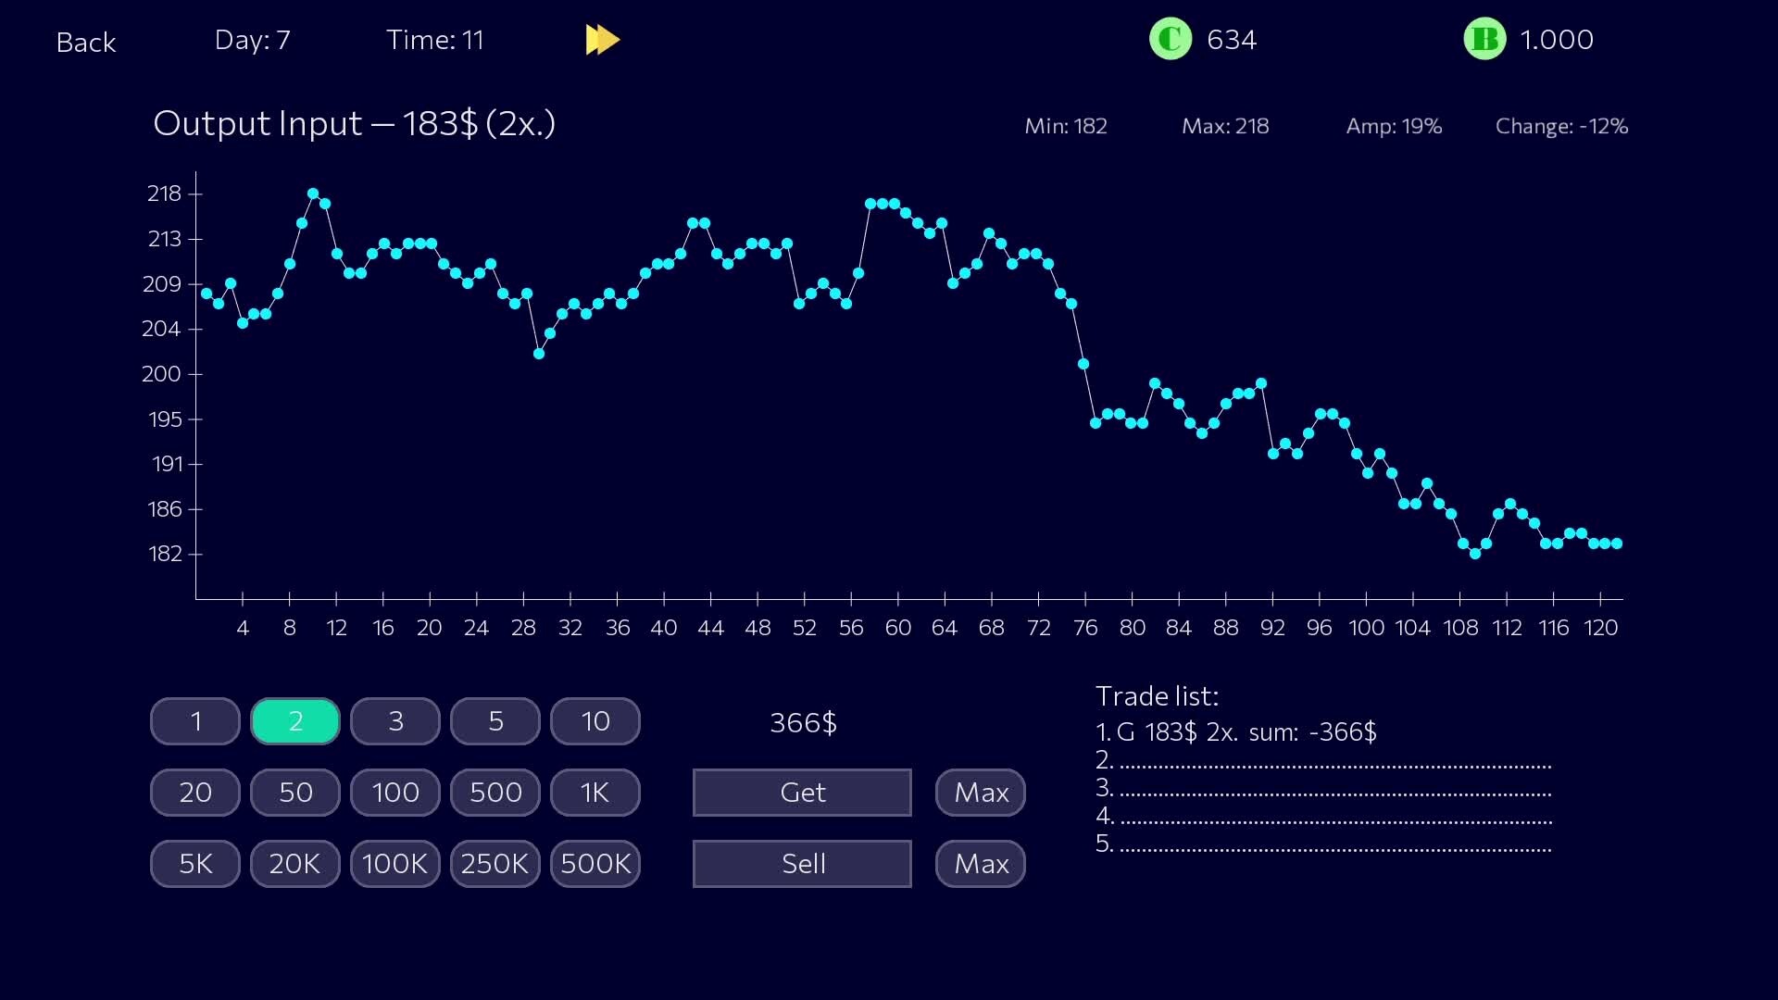Select quantity 1 button
The image size is (1778, 1000).
point(195,721)
